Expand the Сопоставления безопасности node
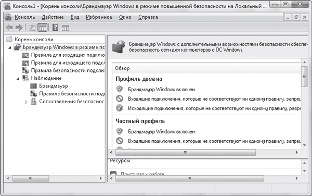The width and height of the screenshot is (312, 196). click(x=26, y=102)
